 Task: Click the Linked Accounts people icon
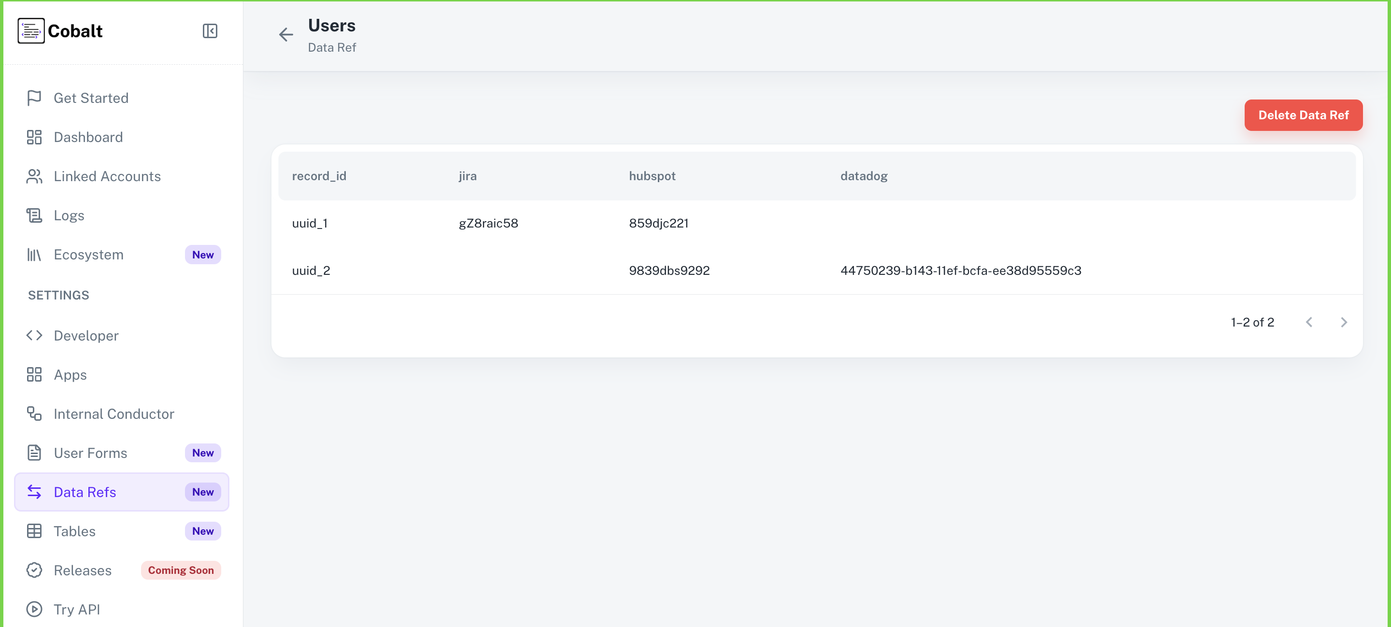(x=35, y=176)
